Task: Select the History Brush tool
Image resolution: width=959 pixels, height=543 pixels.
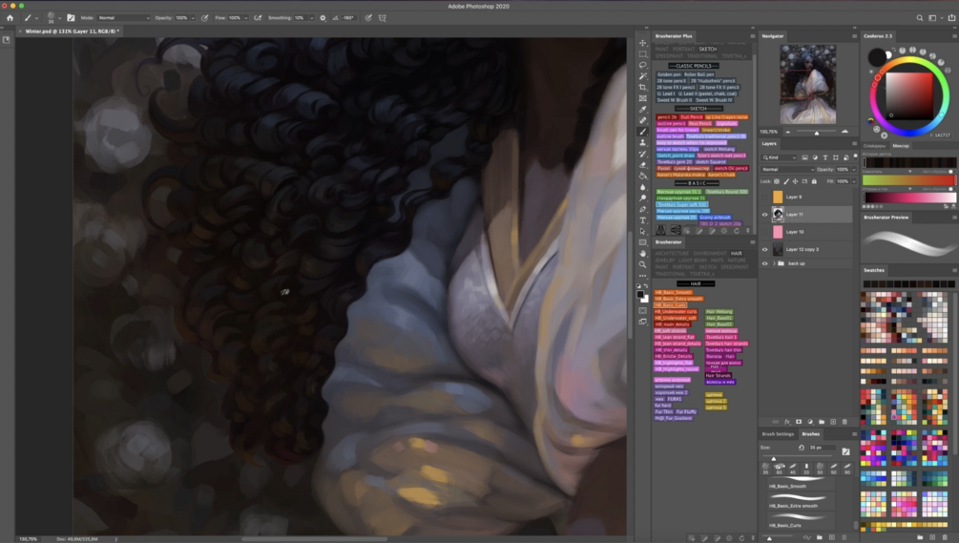Action: pyautogui.click(x=643, y=154)
